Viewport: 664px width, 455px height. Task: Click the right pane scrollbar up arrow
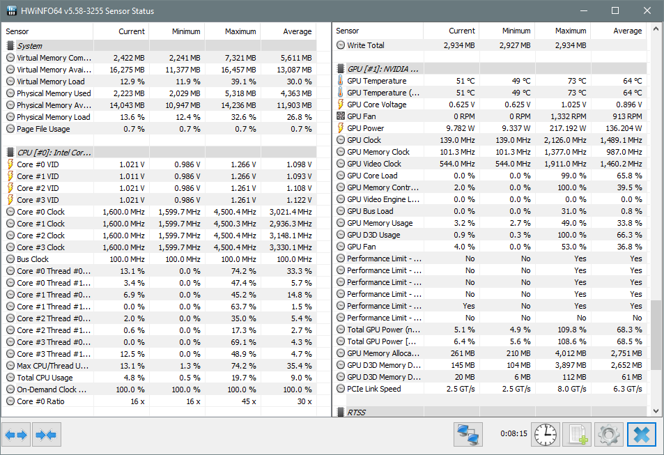pos(656,29)
